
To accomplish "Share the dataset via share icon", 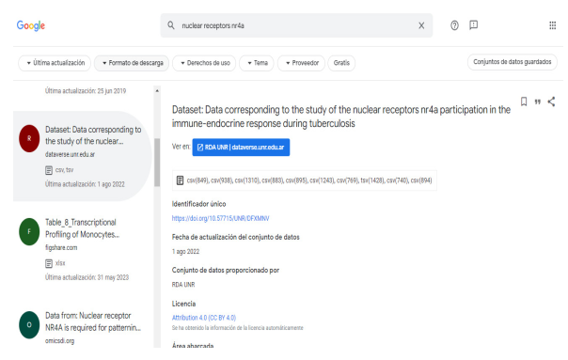I will pos(551,102).
